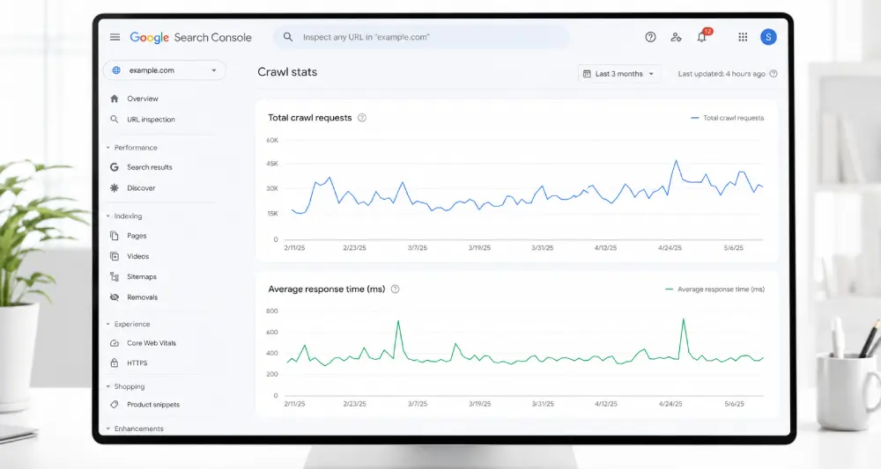The image size is (881, 469).
Task: Click 45K label on crawl requests chart
Action: tap(272, 164)
